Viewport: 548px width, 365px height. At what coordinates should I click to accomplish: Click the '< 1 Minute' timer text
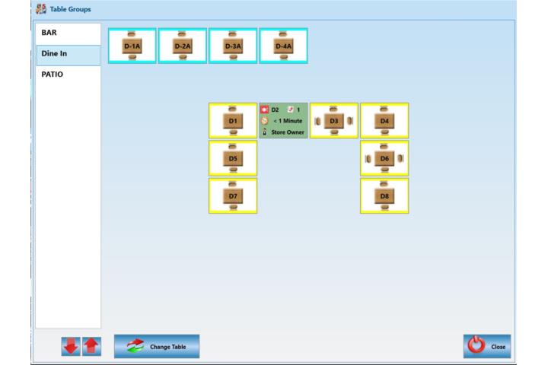pos(288,121)
